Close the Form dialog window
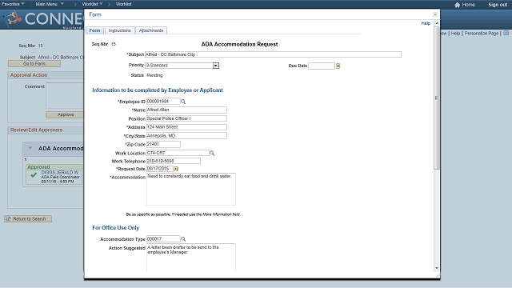Screen dimensions: 512x288 435,14
